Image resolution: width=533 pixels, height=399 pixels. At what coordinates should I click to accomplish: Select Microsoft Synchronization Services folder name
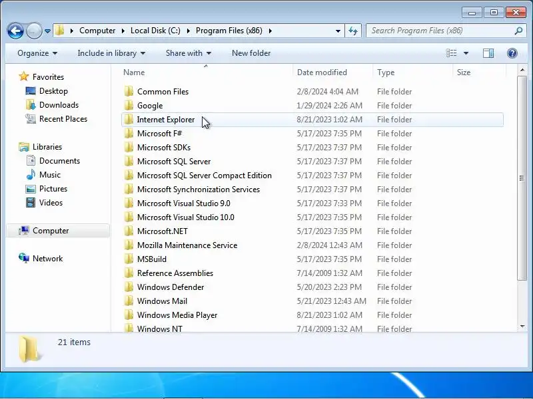point(199,190)
